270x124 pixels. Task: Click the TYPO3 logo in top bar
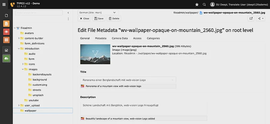12,5
